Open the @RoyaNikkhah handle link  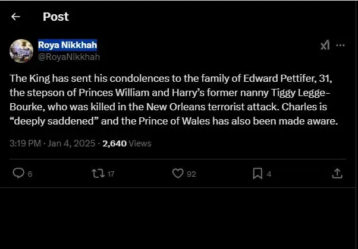[69, 57]
